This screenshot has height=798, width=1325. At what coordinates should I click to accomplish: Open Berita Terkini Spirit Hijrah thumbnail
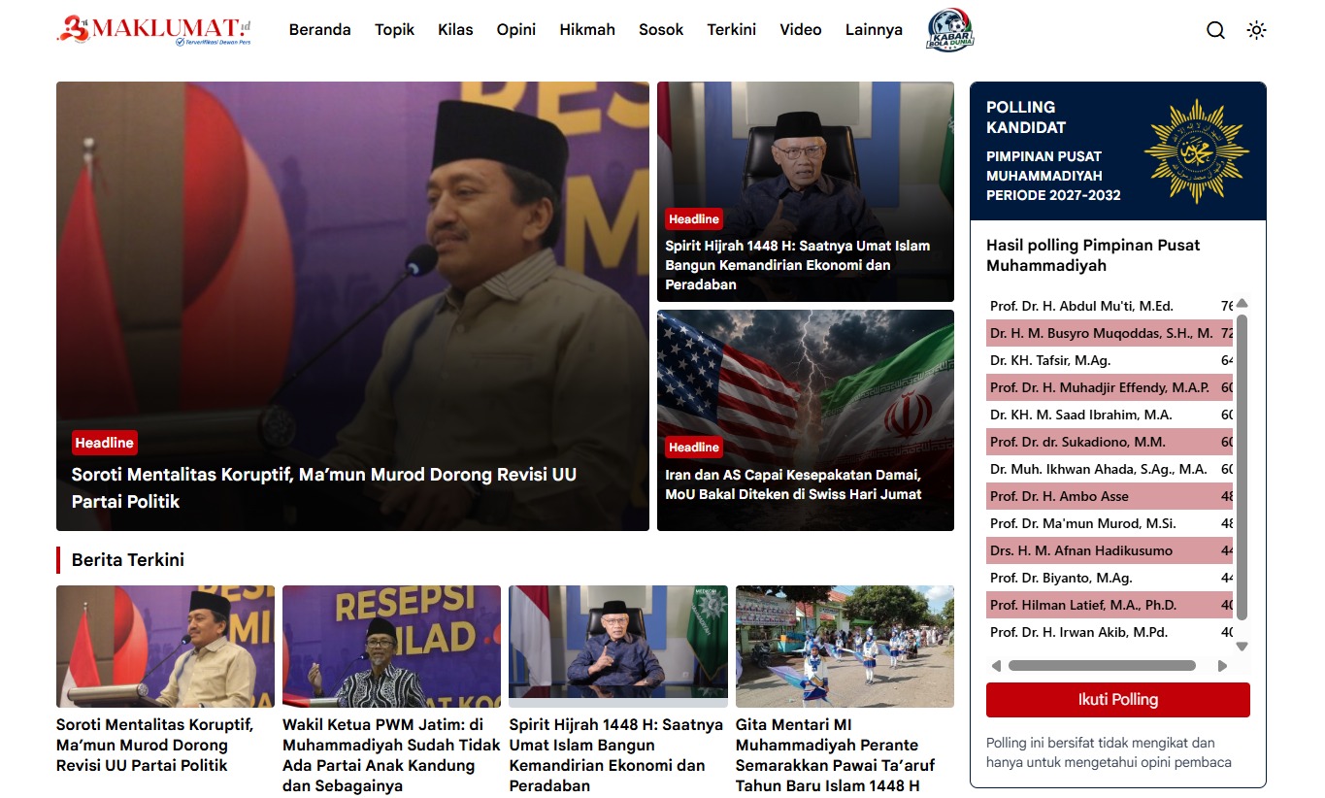coord(618,647)
